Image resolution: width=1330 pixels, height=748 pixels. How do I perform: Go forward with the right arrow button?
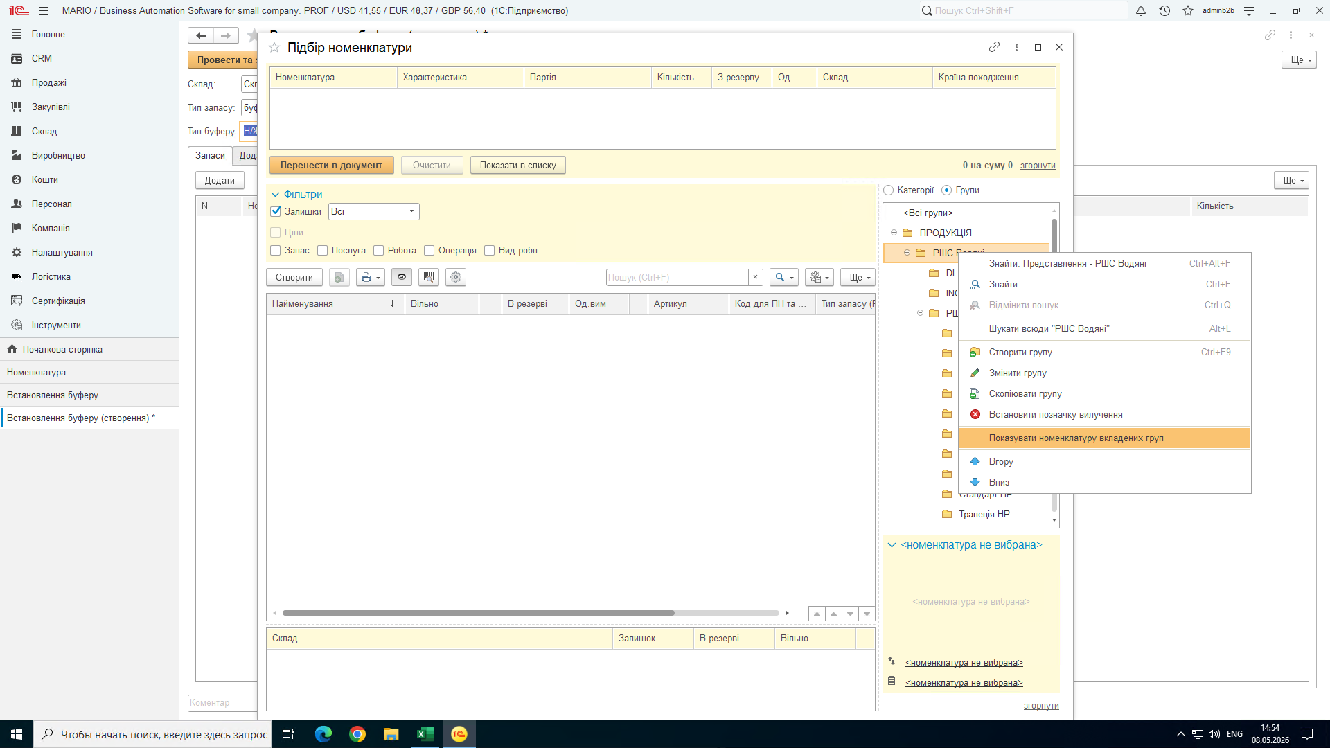(x=226, y=35)
